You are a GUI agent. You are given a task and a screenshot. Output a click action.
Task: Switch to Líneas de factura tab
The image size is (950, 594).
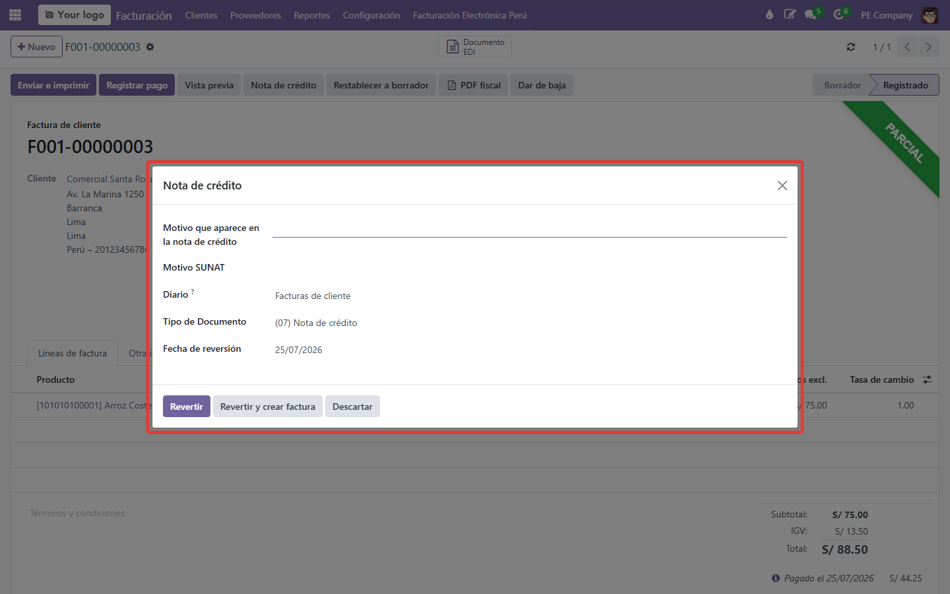(73, 353)
